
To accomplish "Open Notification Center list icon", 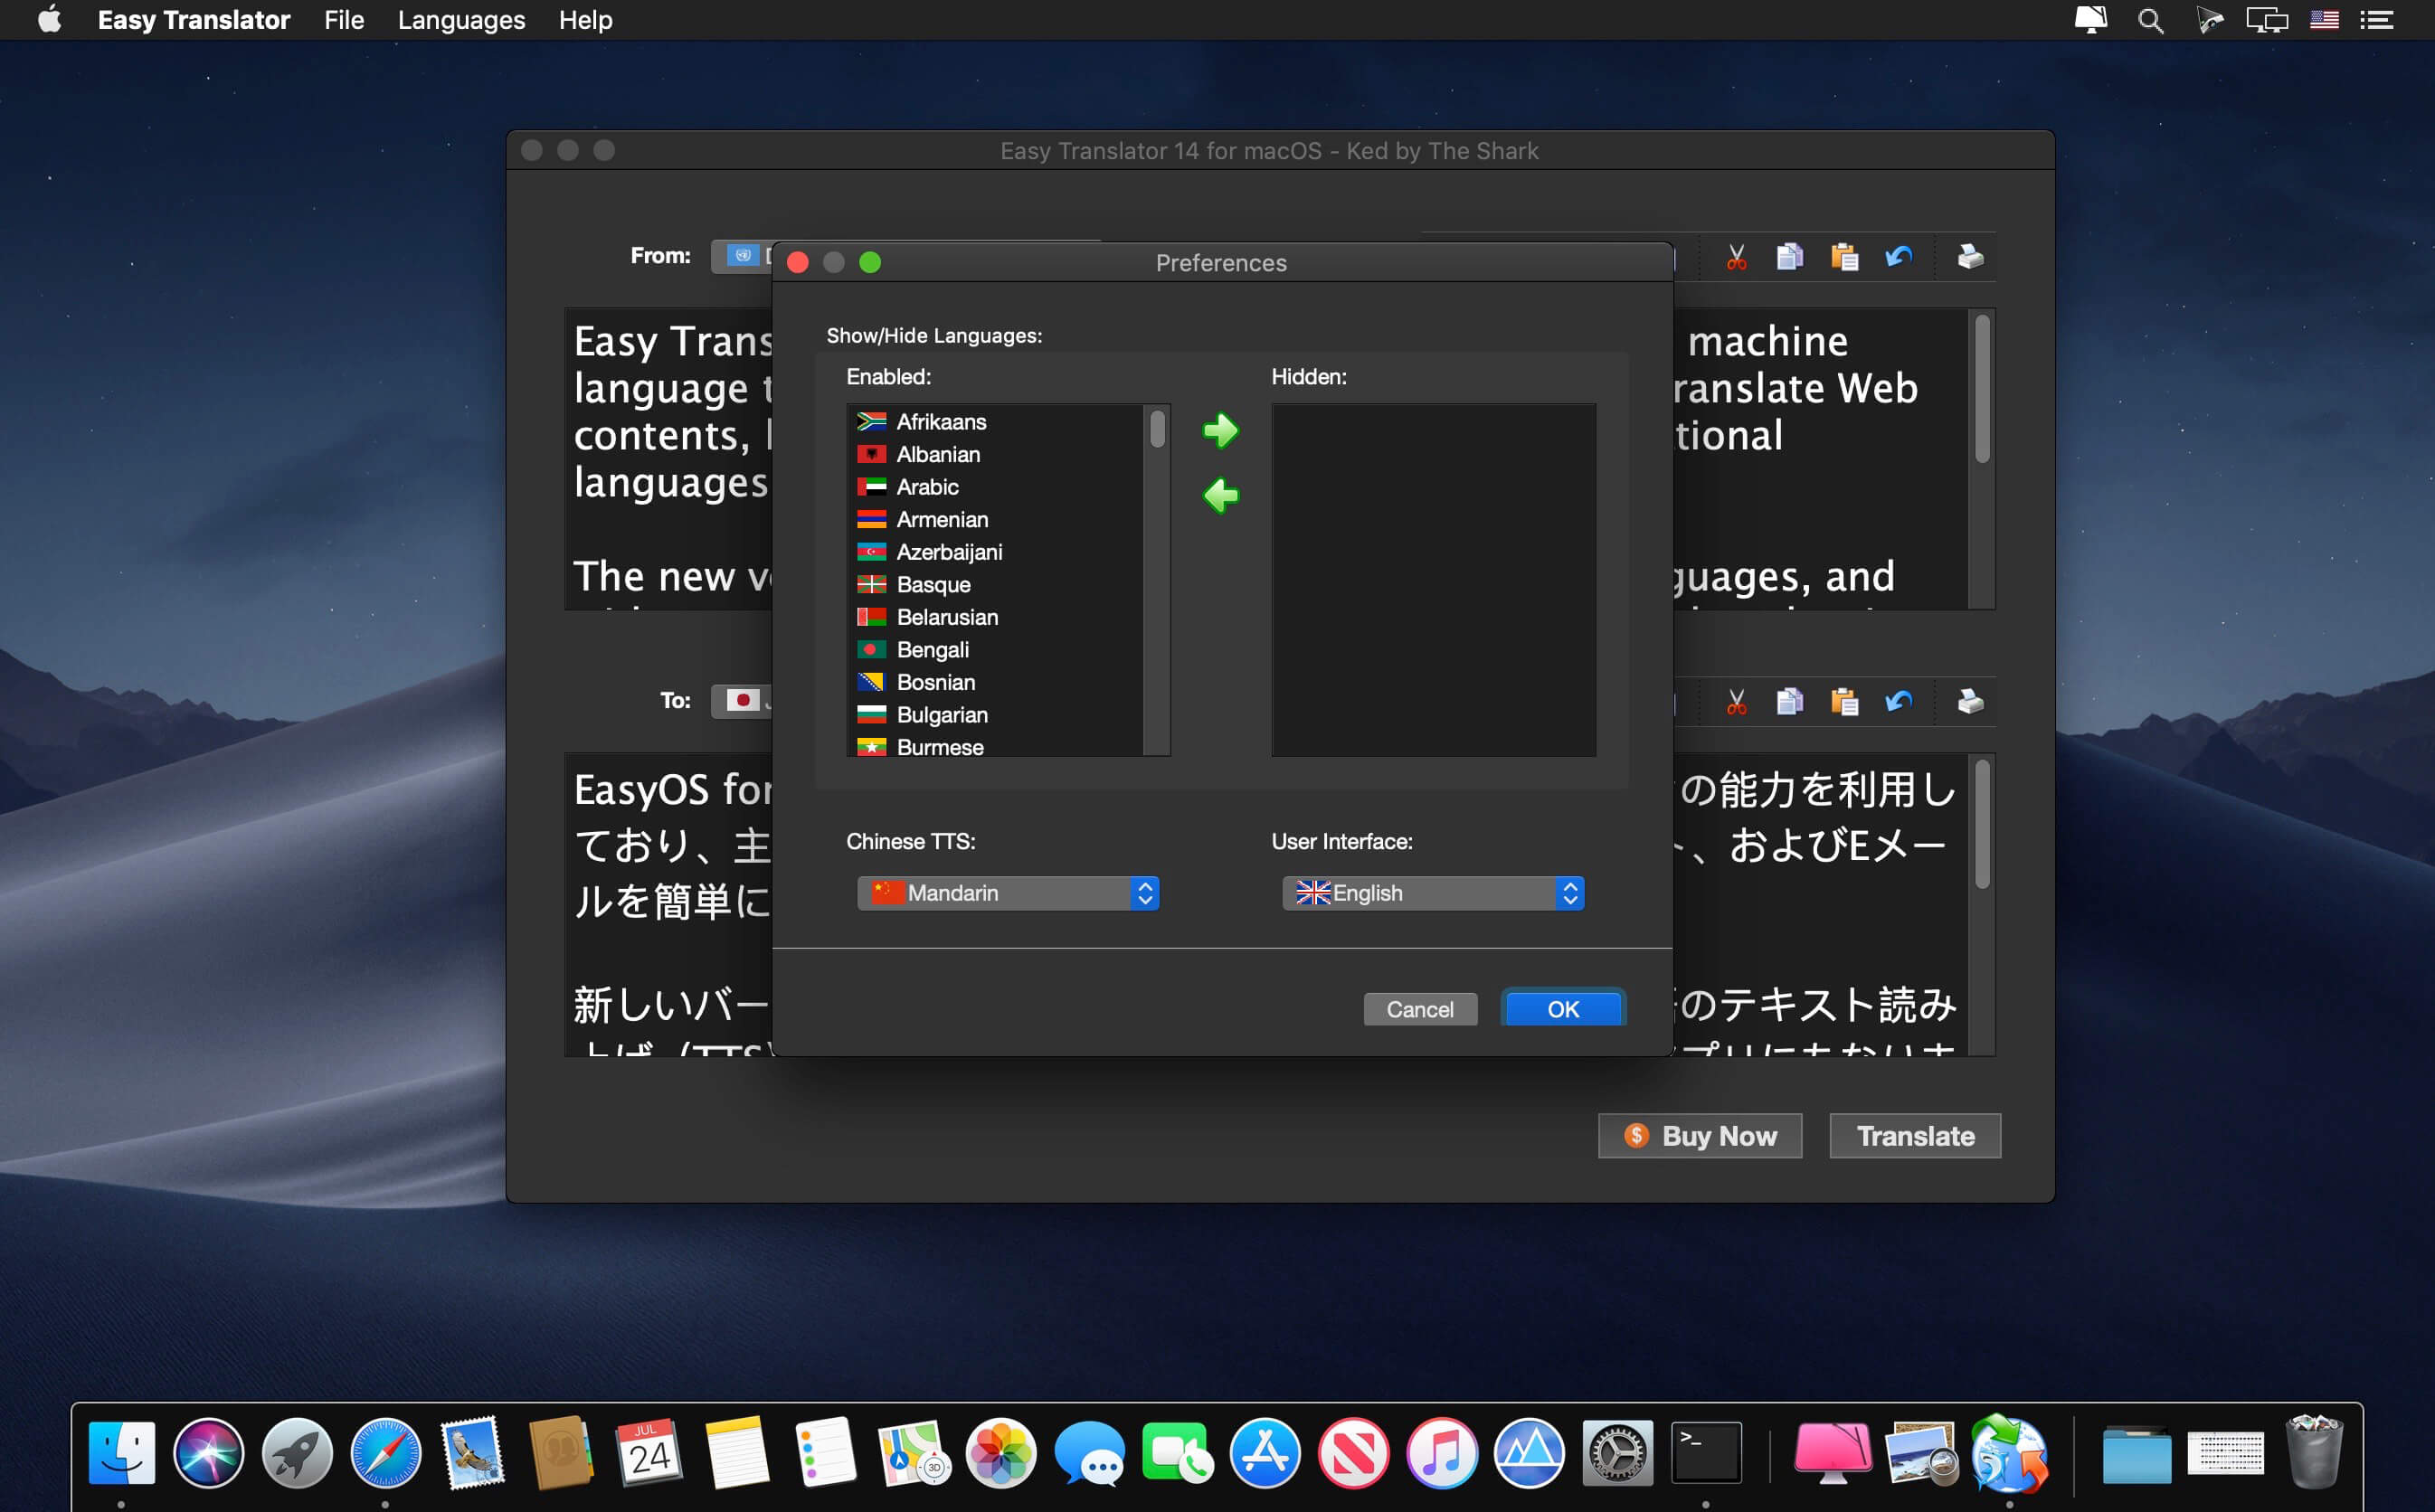I will (2377, 20).
